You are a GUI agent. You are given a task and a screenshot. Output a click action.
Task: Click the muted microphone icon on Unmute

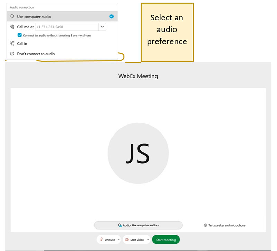coord(101,240)
